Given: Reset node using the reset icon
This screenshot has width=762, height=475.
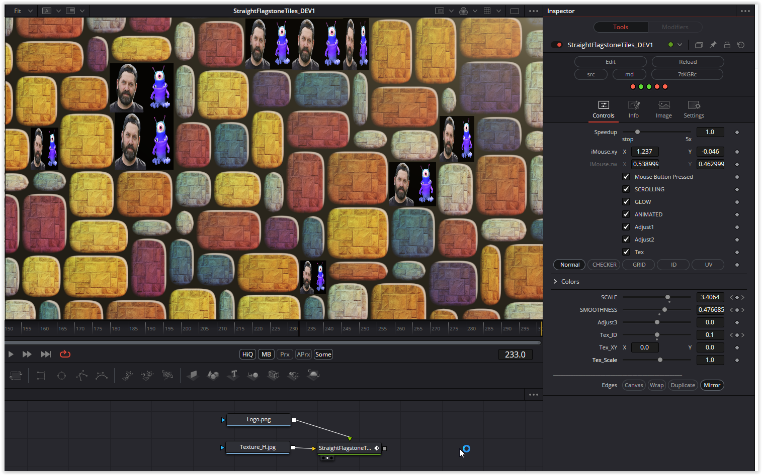Looking at the screenshot, I should click(741, 45).
